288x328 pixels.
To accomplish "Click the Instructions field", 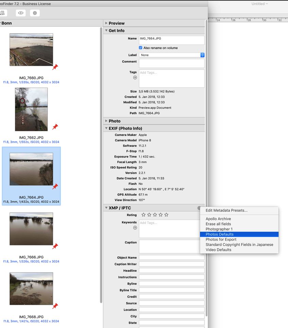I will [x=172, y=277].
